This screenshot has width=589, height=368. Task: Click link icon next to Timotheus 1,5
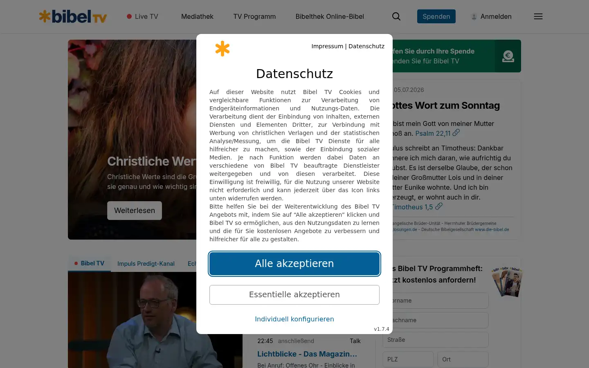[439, 206]
